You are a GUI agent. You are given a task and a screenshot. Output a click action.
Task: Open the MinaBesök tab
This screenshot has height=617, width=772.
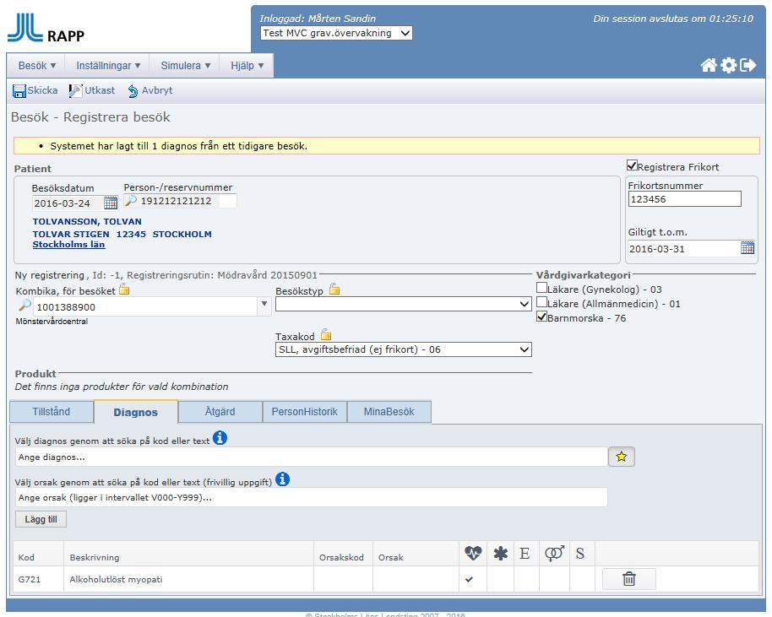click(x=389, y=411)
